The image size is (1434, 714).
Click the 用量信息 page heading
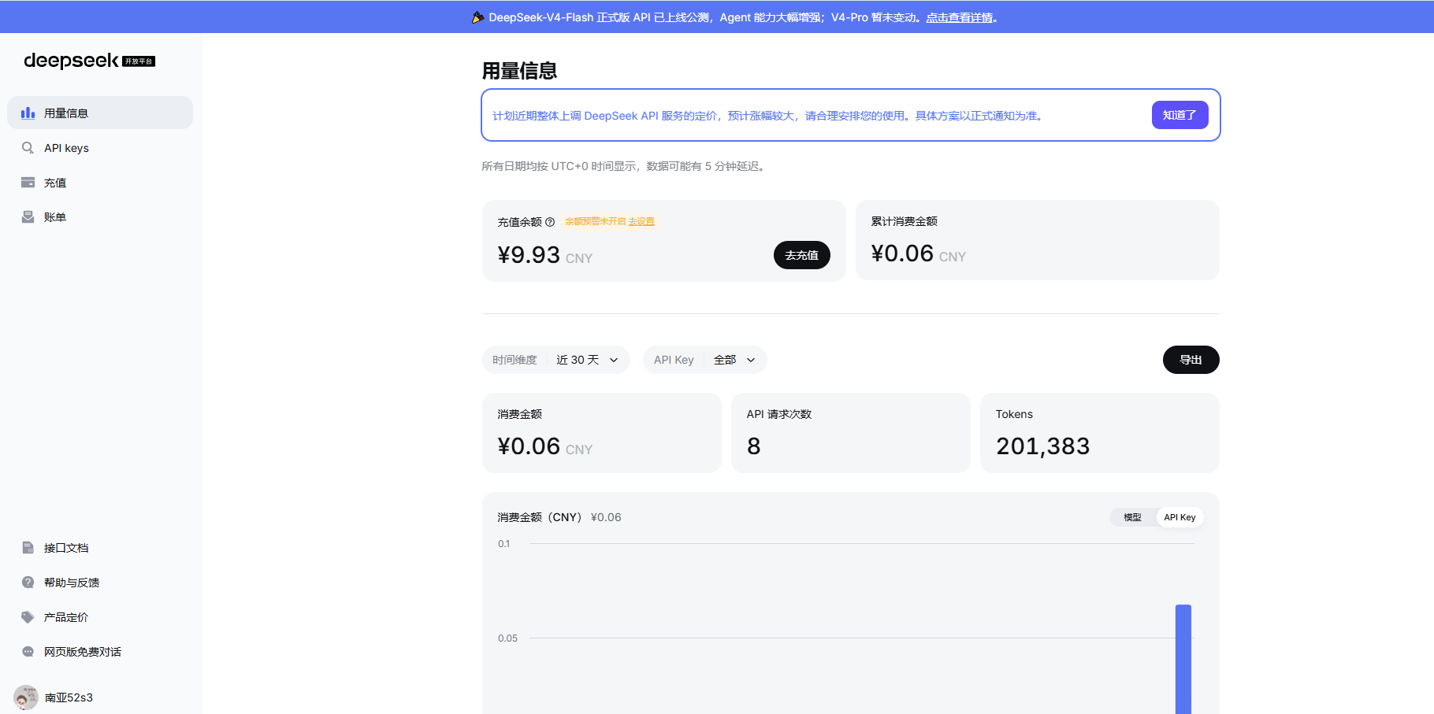519,71
